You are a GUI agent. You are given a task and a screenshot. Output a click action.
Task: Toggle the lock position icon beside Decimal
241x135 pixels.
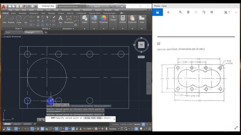click(x=107, y=129)
